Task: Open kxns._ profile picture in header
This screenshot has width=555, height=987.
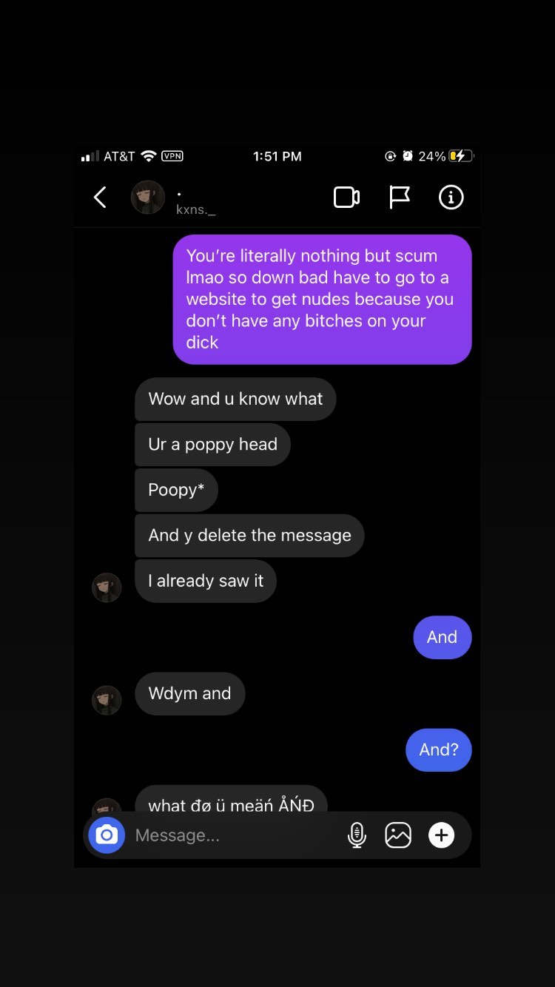Action: pos(147,198)
